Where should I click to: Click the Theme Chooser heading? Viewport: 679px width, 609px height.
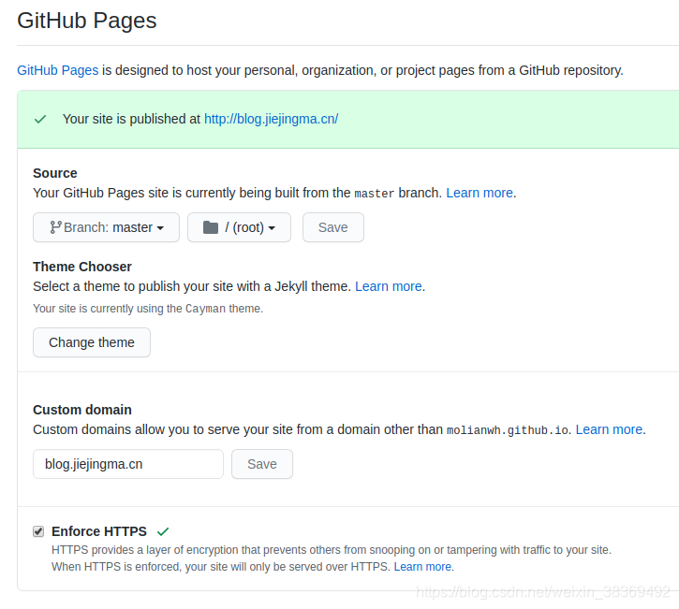(x=82, y=267)
